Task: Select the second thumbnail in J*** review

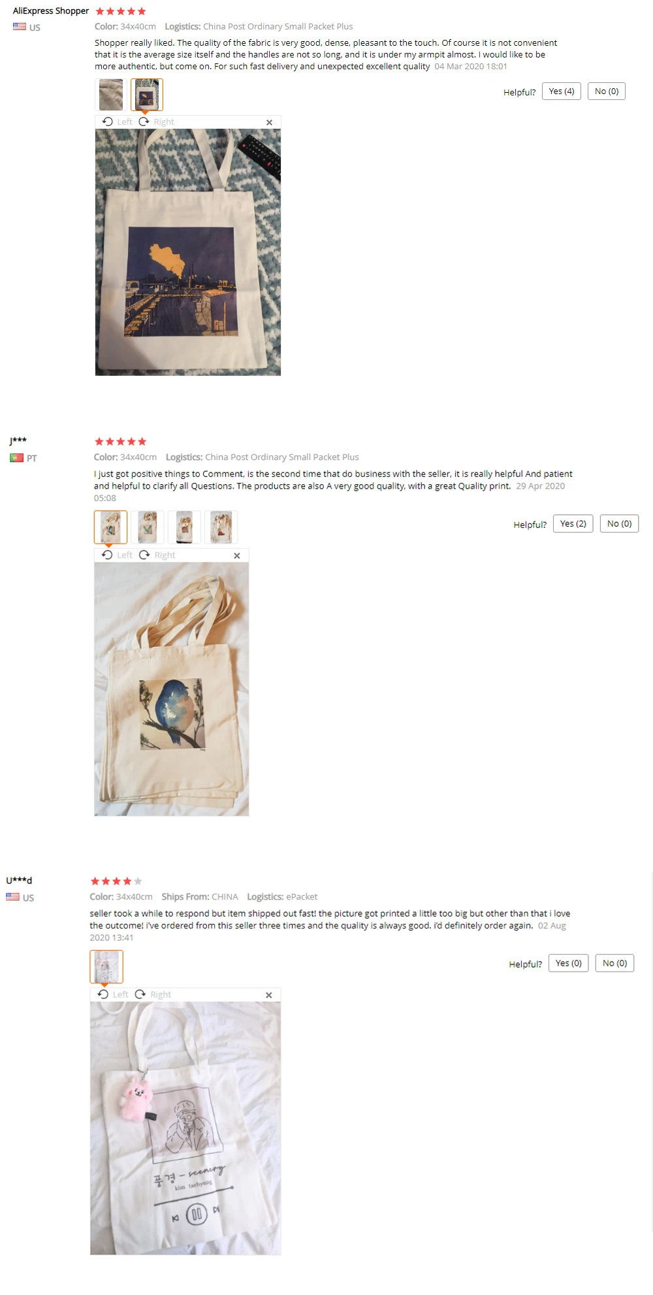Action: [x=148, y=527]
